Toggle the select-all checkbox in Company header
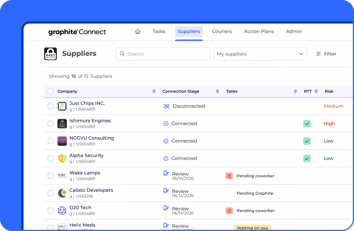The image size is (354, 231). coord(51,91)
